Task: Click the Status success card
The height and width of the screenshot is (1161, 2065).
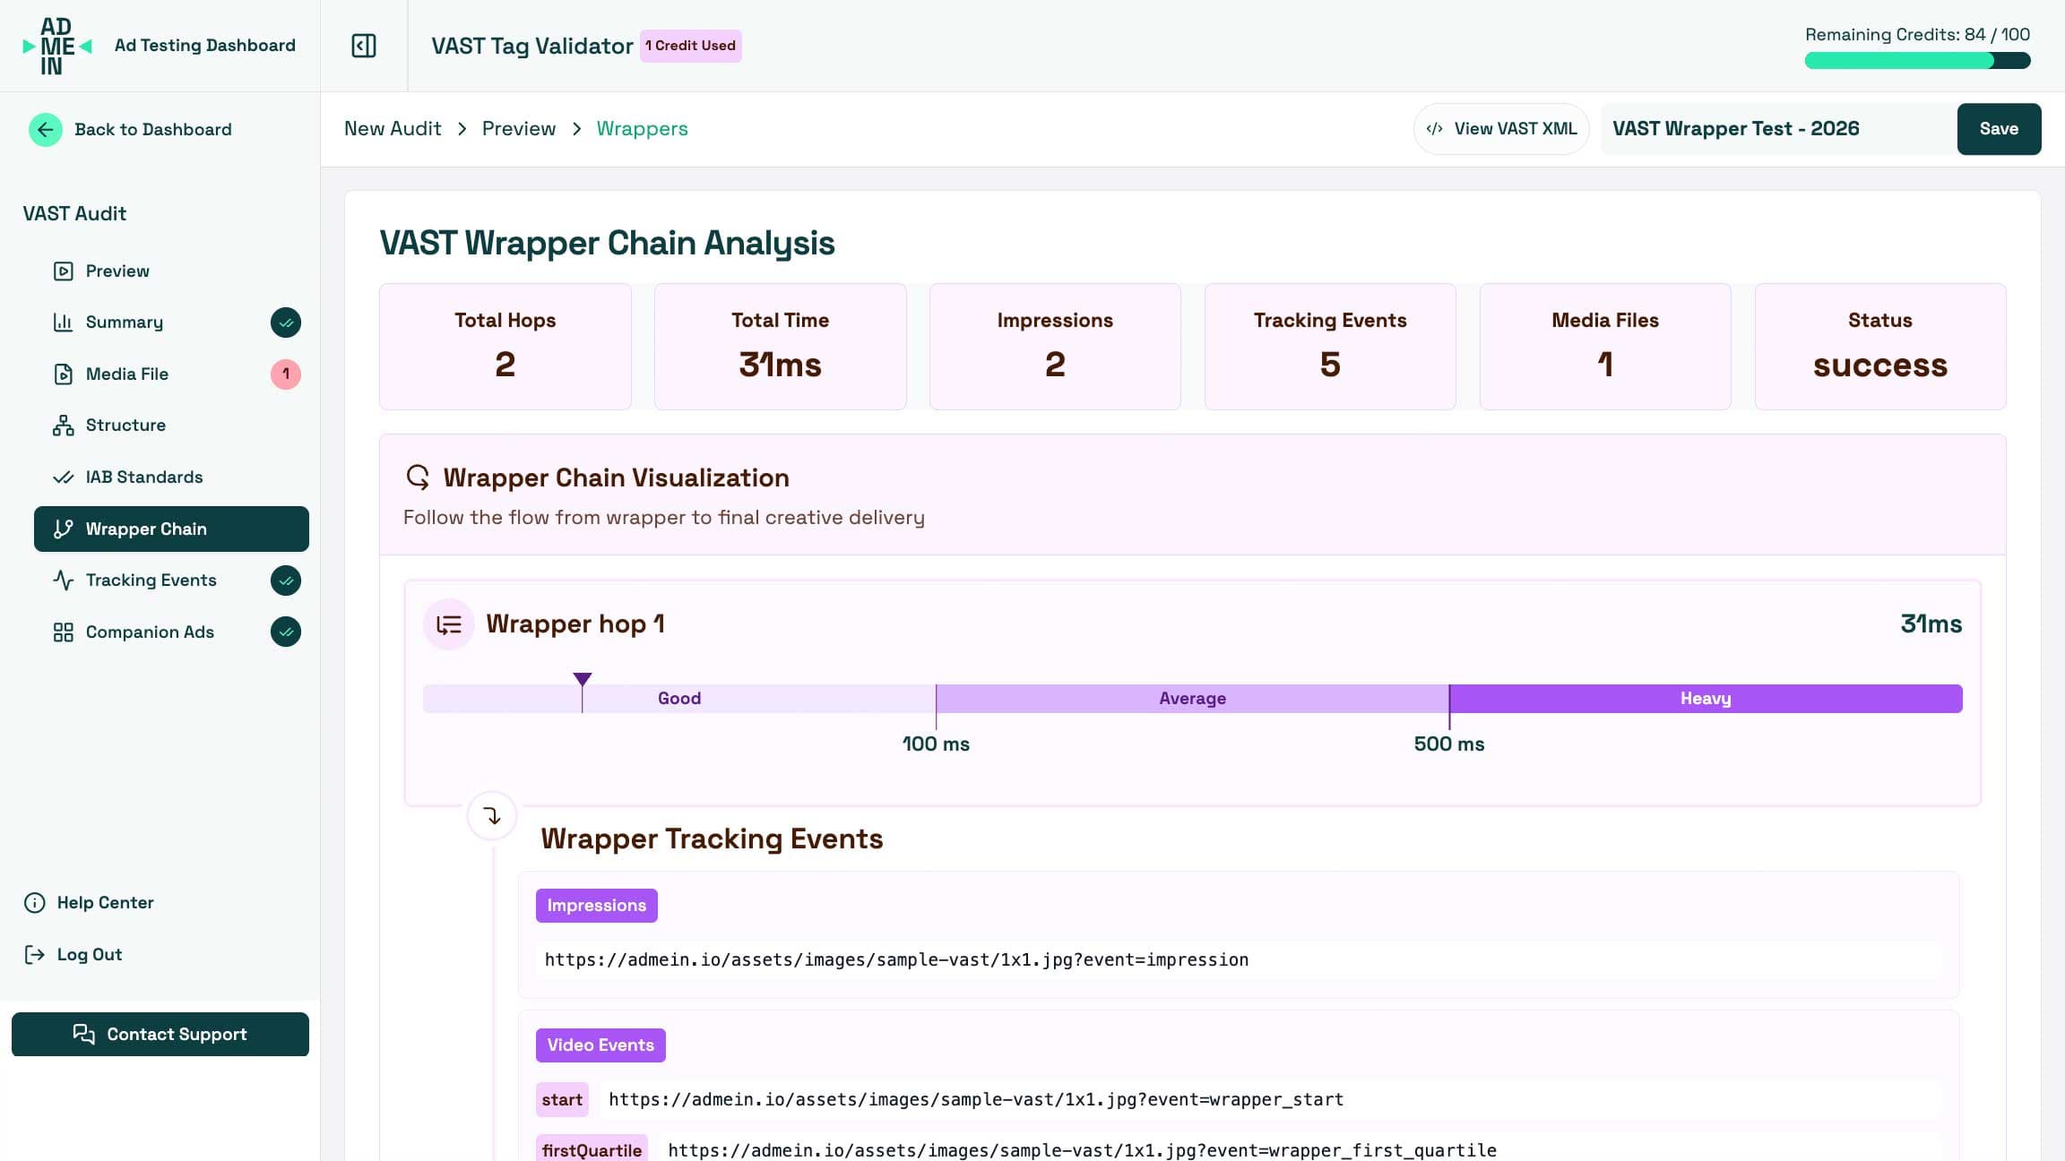Action: tap(1880, 347)
